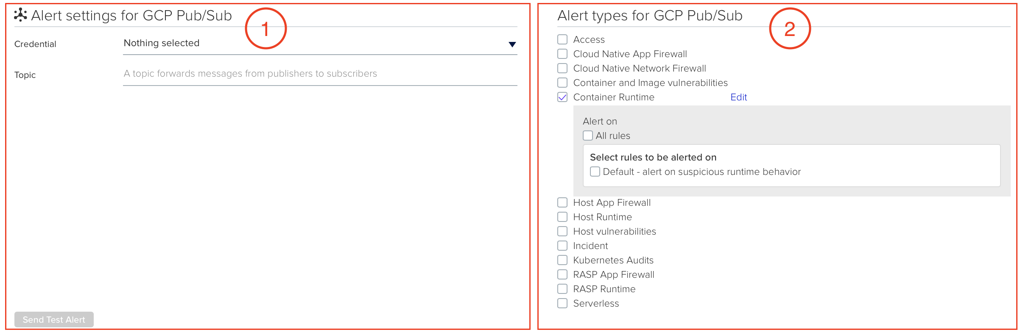Enable the All rules checkbox
This screenshot has height=332, width=1023.
(588, 136)
